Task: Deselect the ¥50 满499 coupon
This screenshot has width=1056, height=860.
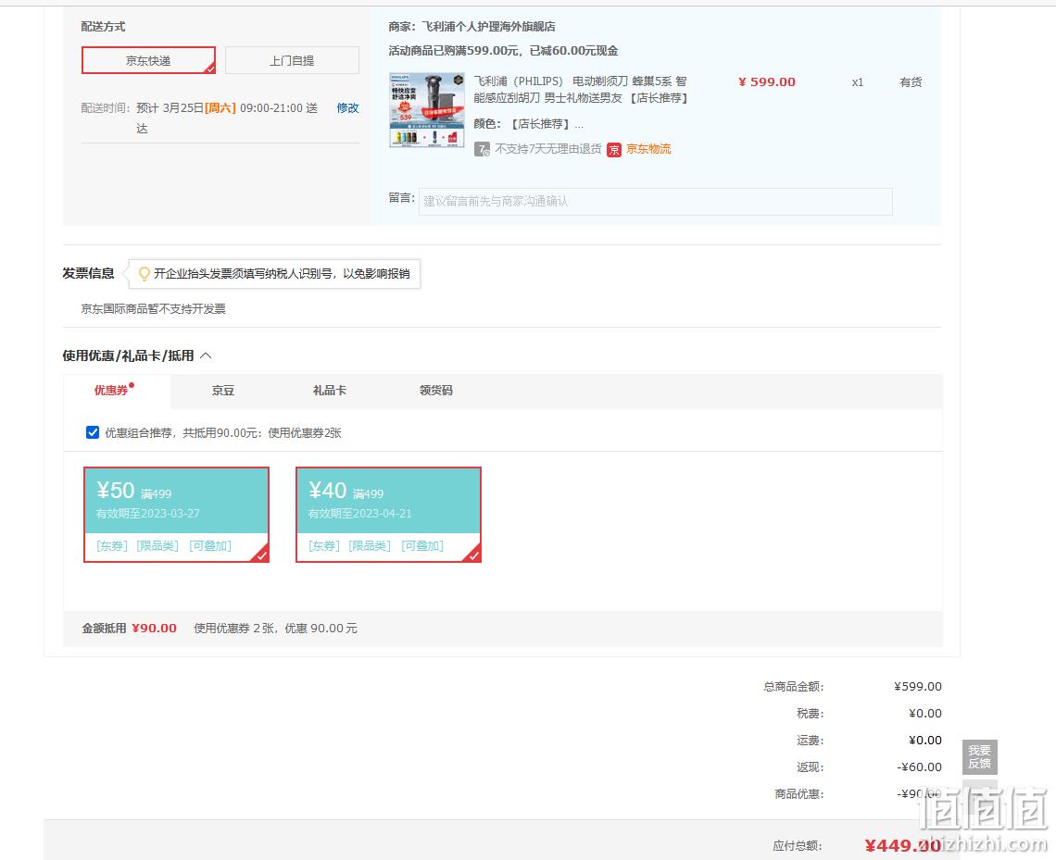Action: click(176, 515)
